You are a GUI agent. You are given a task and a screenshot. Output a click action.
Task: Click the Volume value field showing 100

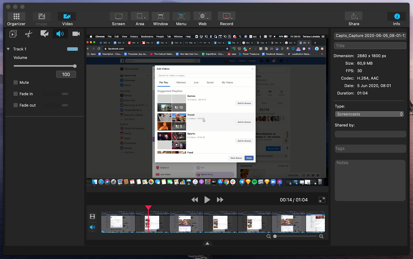point(66,74)
